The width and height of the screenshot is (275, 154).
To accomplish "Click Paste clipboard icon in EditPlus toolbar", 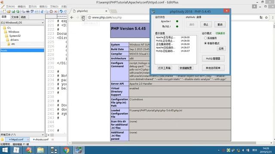I will (51, 12).
